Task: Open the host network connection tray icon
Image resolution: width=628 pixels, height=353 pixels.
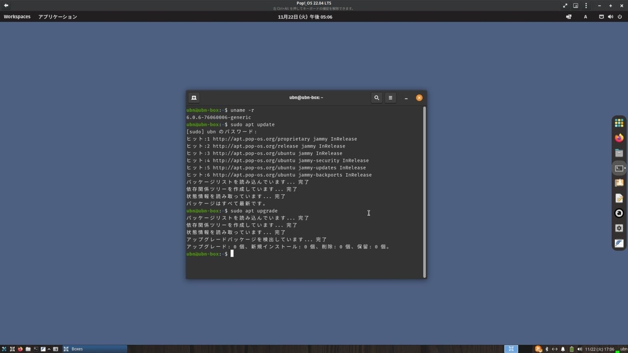Action: pyautogui.click(x=555, y=349)
